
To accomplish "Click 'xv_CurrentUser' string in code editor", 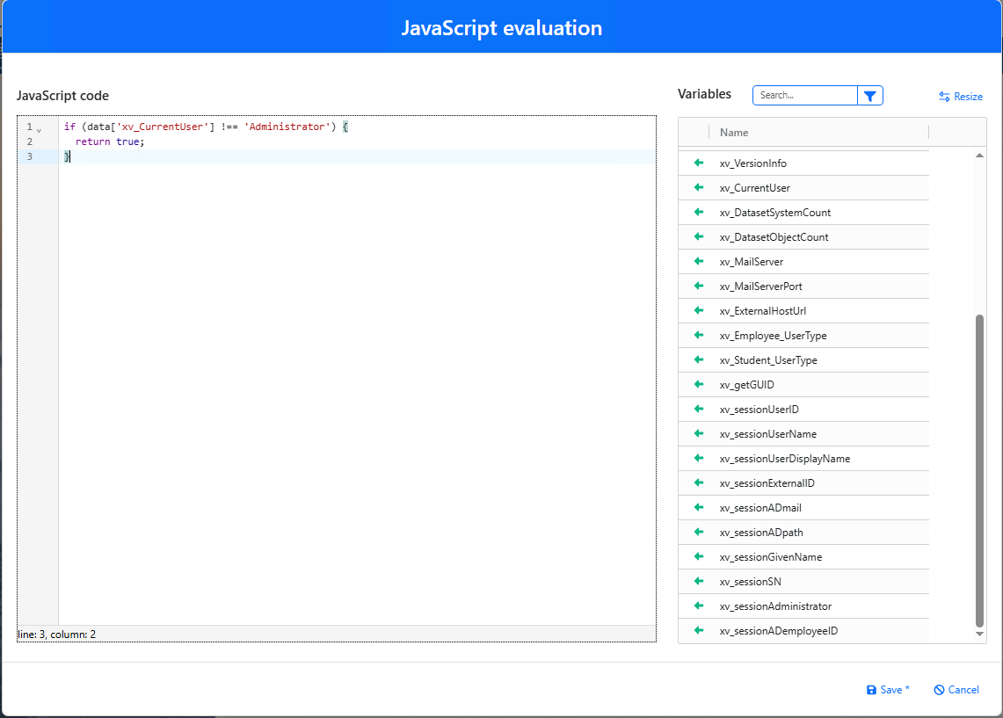I will pyautogui.click(x=163, y=127).
